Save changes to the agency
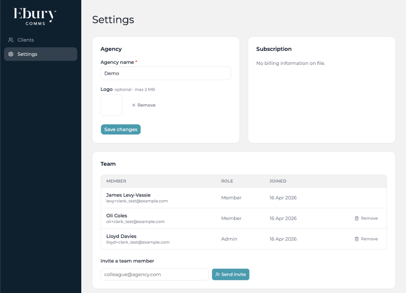The width and height of the screenshot is (406, 293). click(x=121, y=129)
